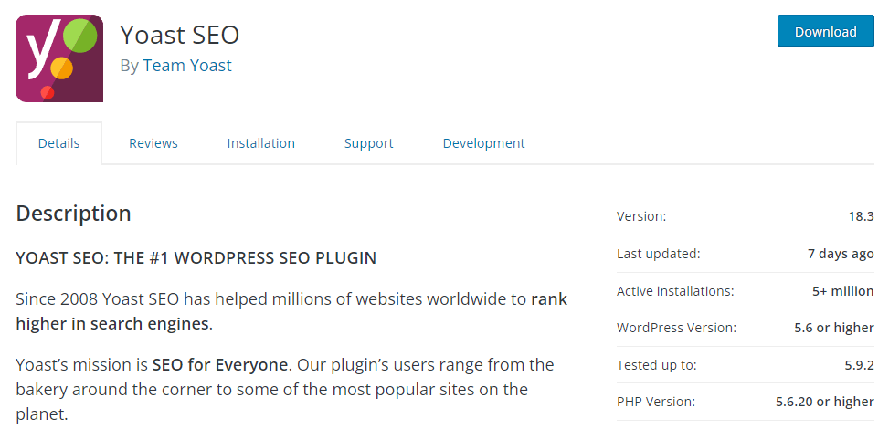
Task: Select the Details tab
Action: 59,143
